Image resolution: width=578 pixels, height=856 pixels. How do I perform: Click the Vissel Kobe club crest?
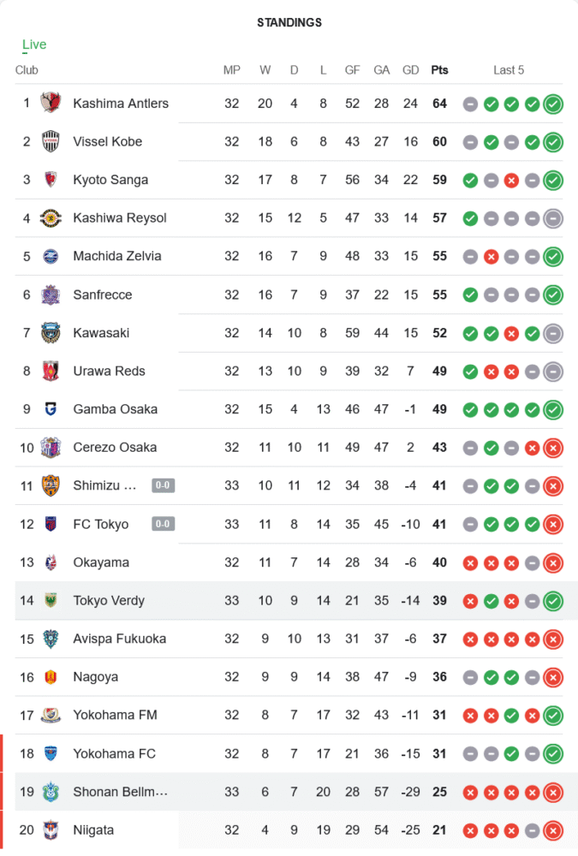(51, 142)
